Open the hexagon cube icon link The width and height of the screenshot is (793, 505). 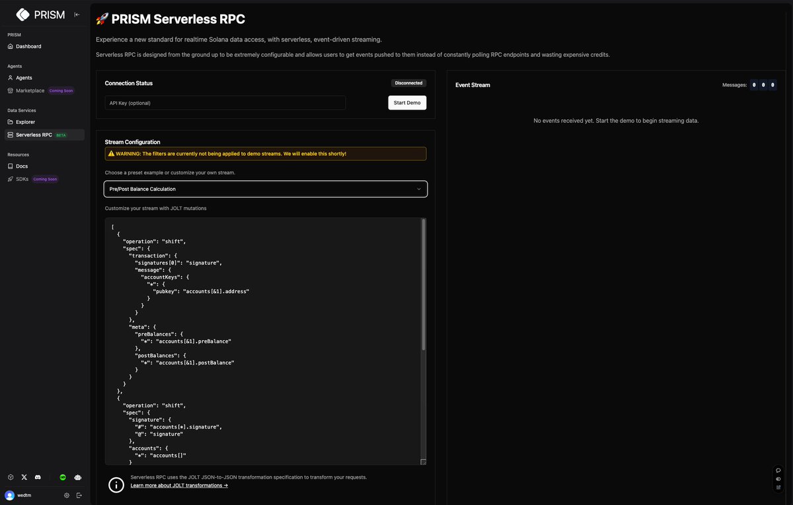coord(11,477)
